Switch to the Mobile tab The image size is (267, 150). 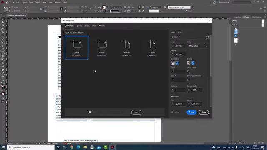tap(102, 26)
